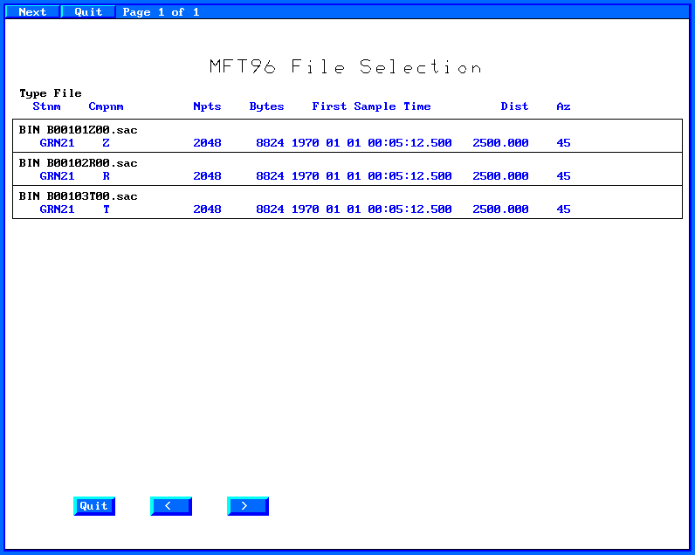Click the MFT96 File Selection title
Screen dimensions: 695x555
click(x=346, y=67)
